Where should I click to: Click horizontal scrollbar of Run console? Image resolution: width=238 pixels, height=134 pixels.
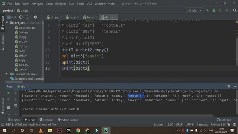click(x=118, y=115)
